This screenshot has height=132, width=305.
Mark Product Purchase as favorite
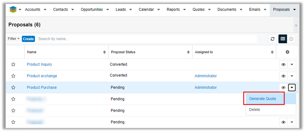click(x=13, y=88)
